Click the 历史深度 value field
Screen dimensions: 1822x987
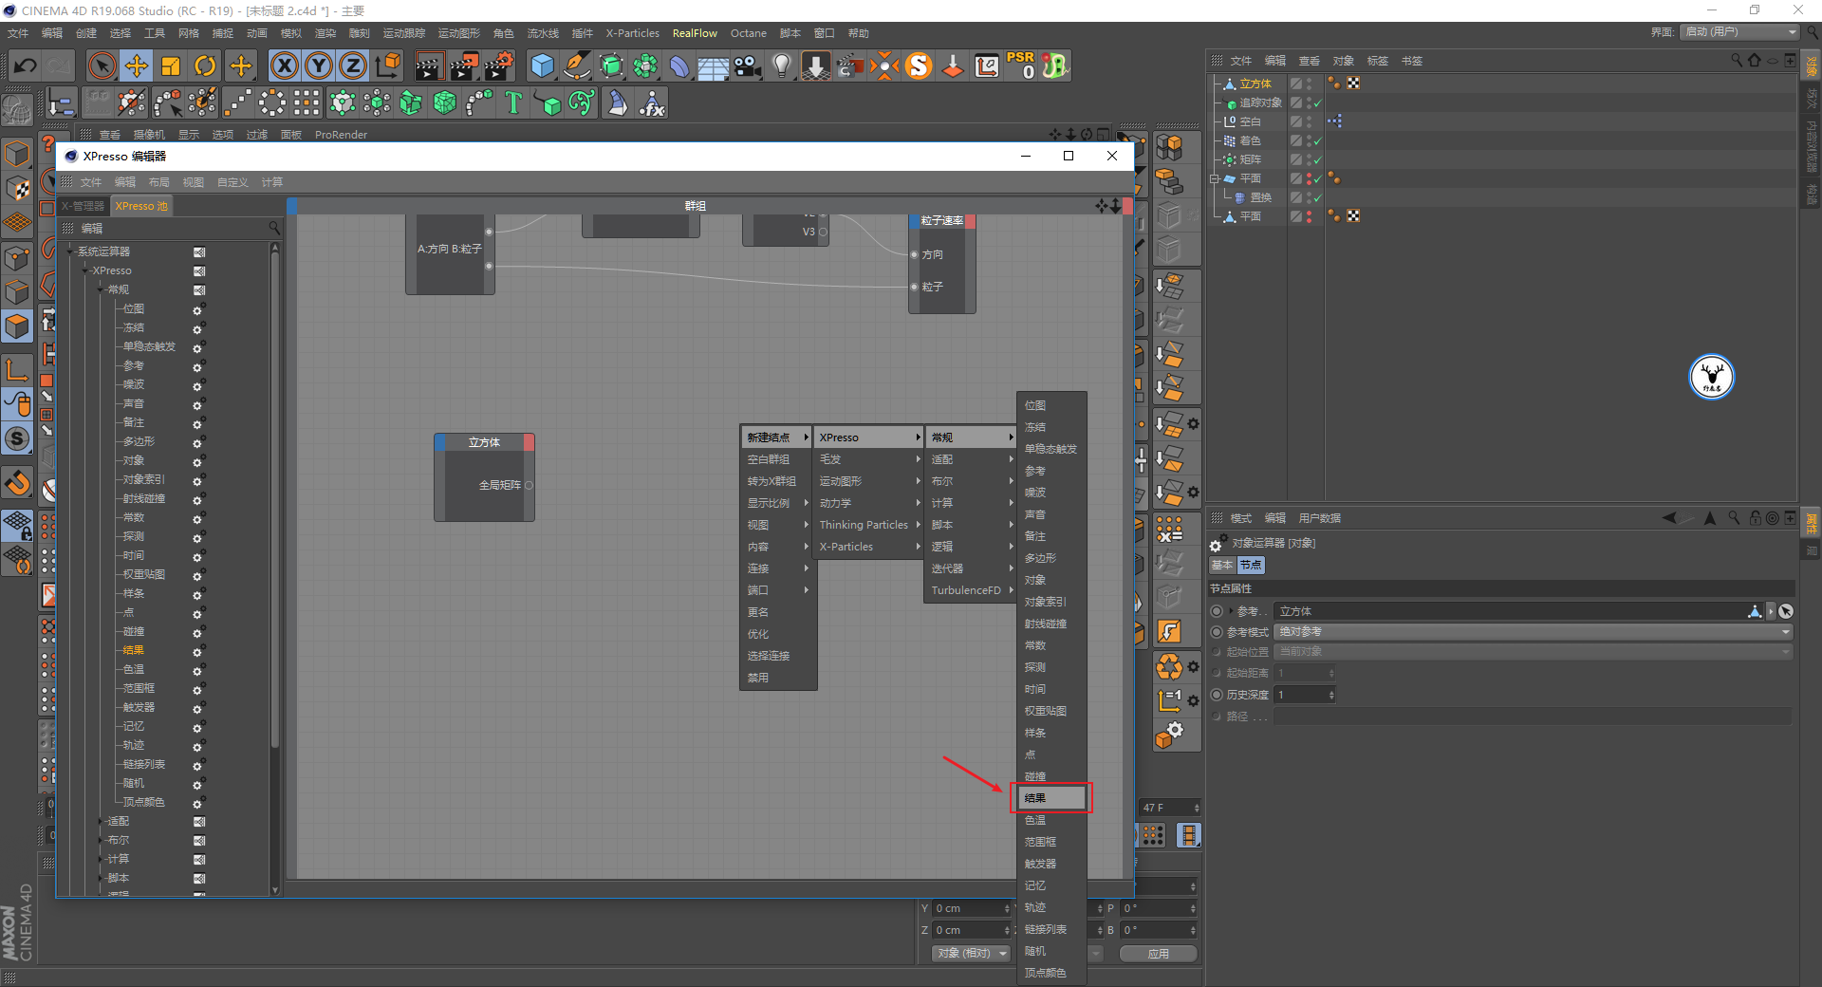pyautogui.click(x=1300, y=695)
